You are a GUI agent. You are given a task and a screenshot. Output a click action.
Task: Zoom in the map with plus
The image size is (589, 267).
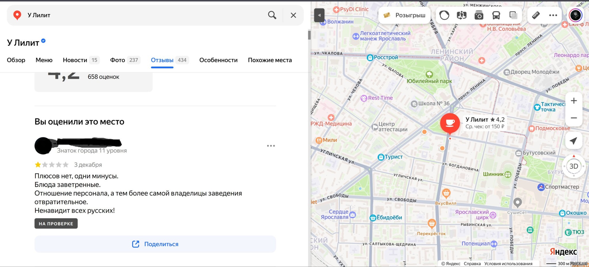pos(574,101)
